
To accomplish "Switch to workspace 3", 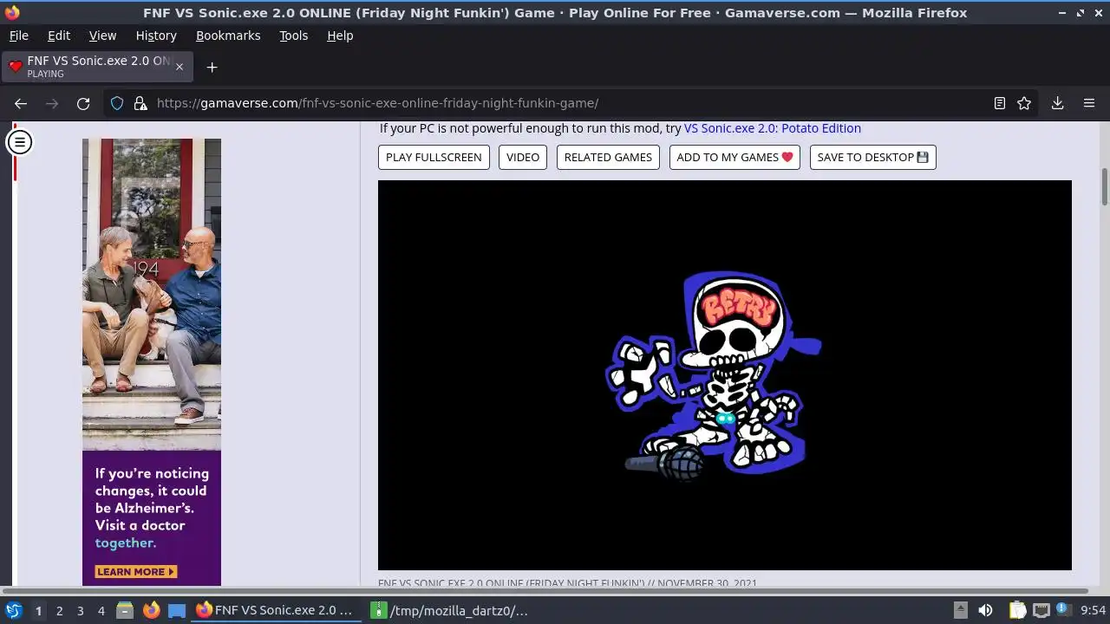I will coord(80,611).
